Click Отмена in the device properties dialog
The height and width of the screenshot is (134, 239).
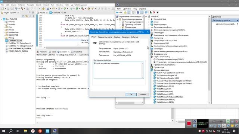pos(143,95)
